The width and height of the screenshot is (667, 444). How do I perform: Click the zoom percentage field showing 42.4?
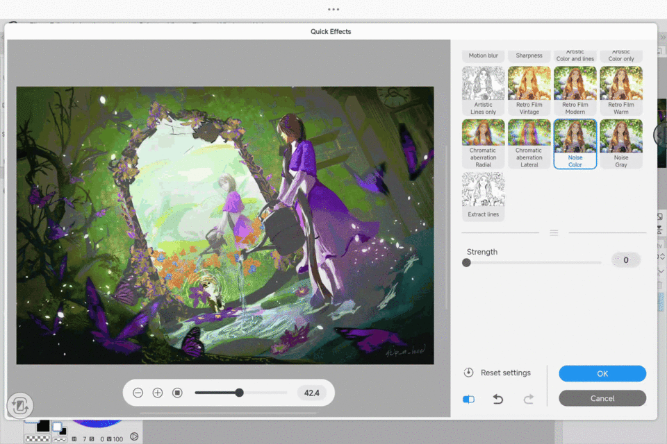[312, 393]
